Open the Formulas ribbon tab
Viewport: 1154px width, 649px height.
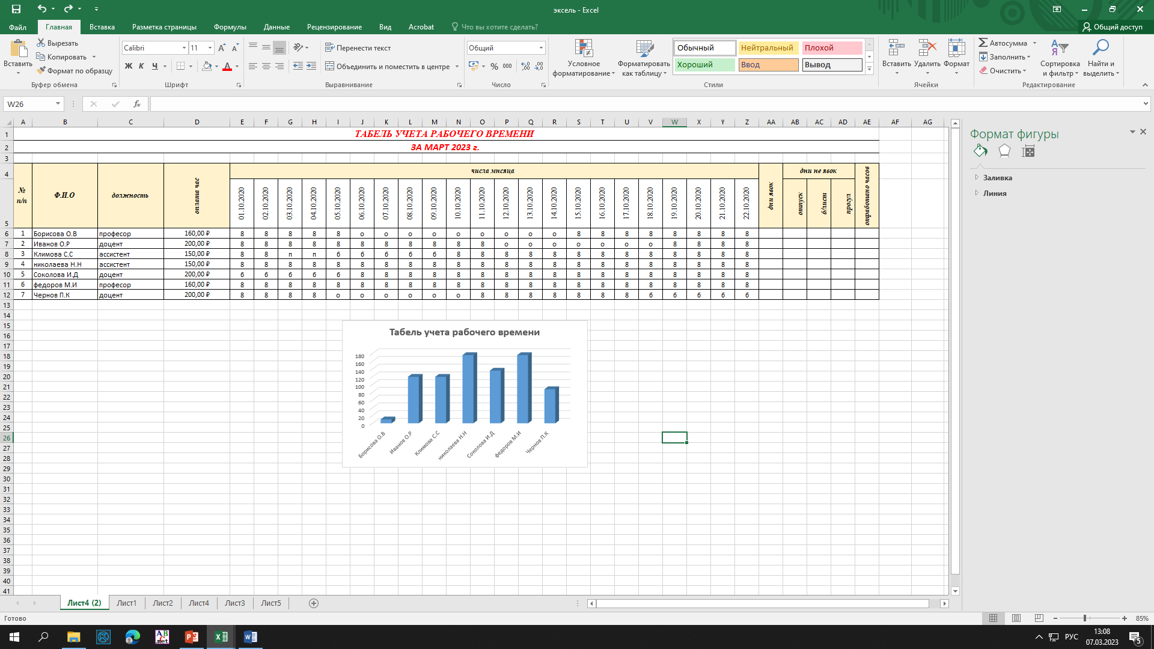point(230,27)
